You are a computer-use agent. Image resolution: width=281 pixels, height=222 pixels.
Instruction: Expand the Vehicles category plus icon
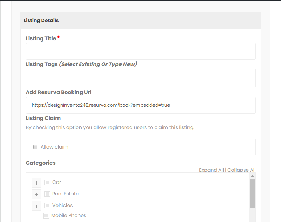36,206
